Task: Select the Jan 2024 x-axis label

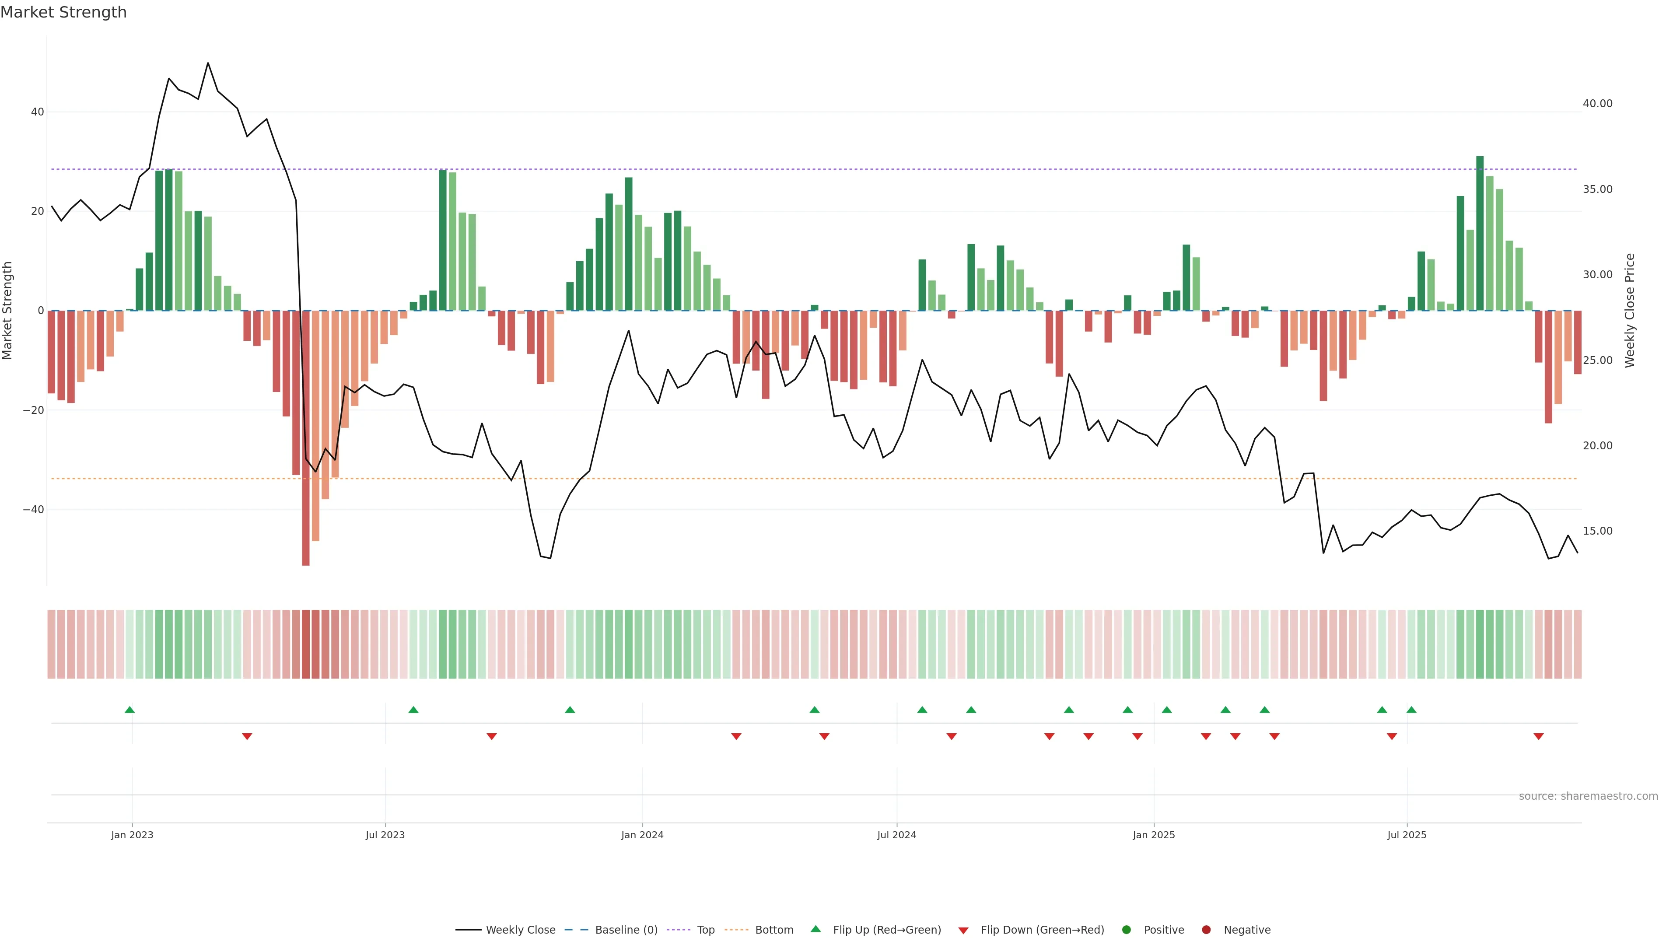Action: click(642, 835)
